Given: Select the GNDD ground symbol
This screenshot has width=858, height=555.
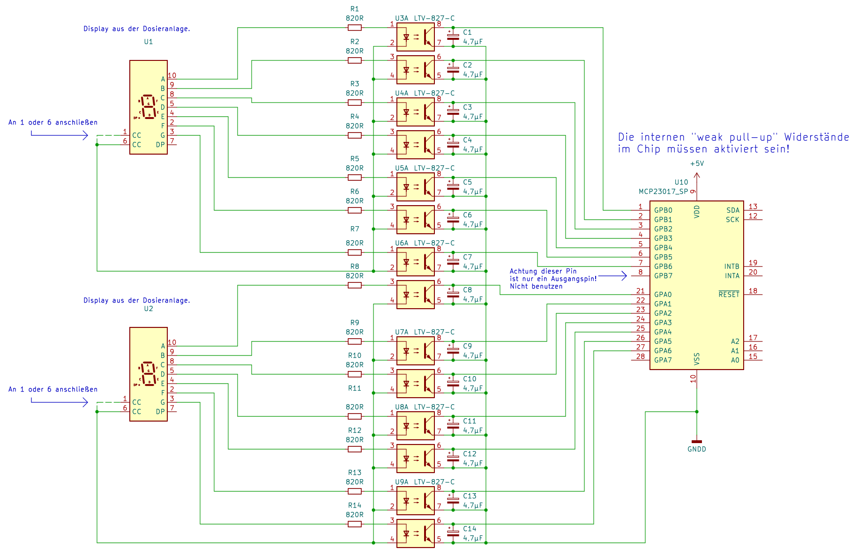Looking at the screenshot, I should (697, 441).
